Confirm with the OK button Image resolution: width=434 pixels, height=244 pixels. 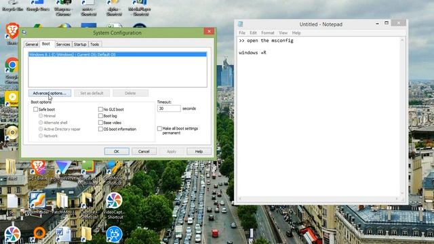click(117, 152)
